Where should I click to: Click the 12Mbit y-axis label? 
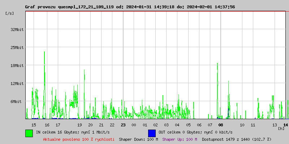(x=17, y=84)
